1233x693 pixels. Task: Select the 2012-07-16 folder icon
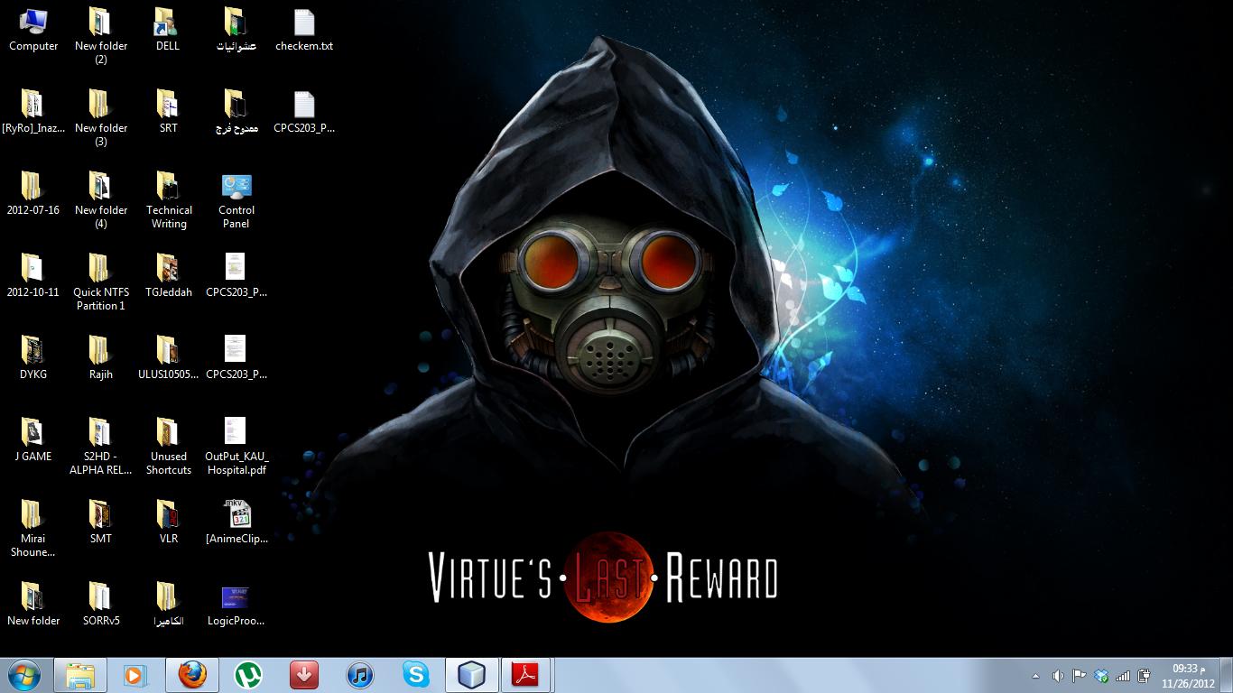click(33, 194)
